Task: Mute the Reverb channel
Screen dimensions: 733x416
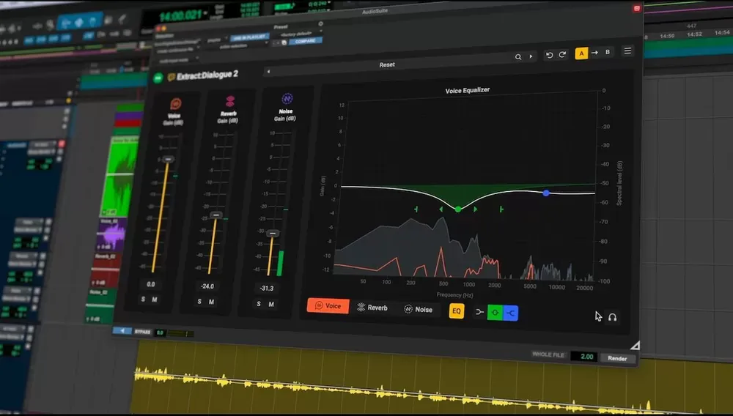Action: [211, 302]
